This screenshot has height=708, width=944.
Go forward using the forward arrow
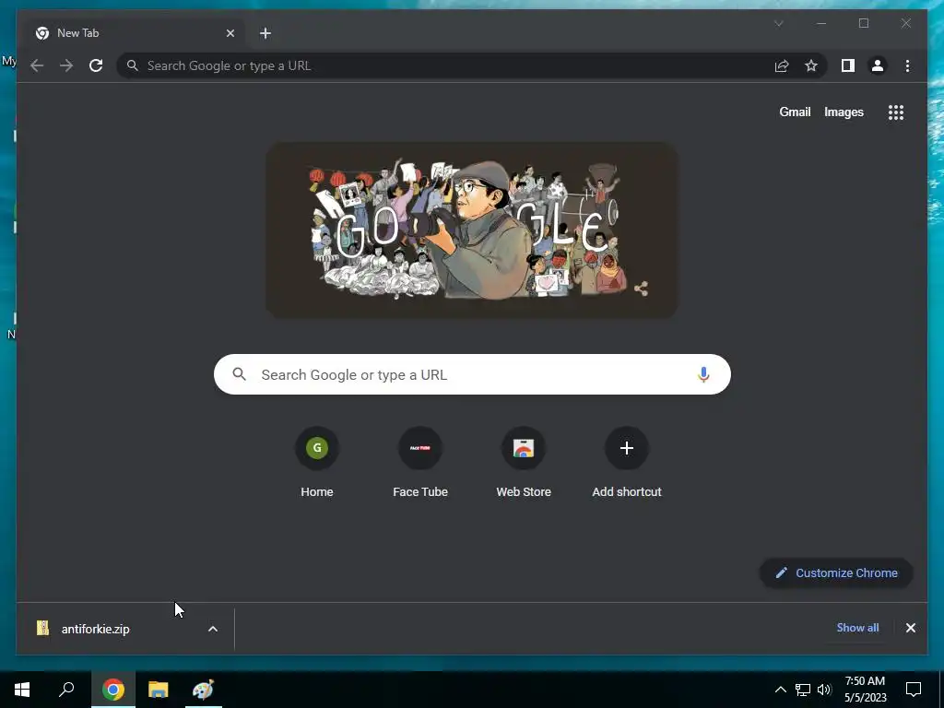click(x=66, y=65)
